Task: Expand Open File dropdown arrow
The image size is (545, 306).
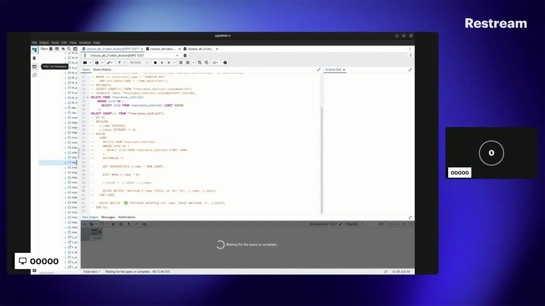Action: pos(90,62)
